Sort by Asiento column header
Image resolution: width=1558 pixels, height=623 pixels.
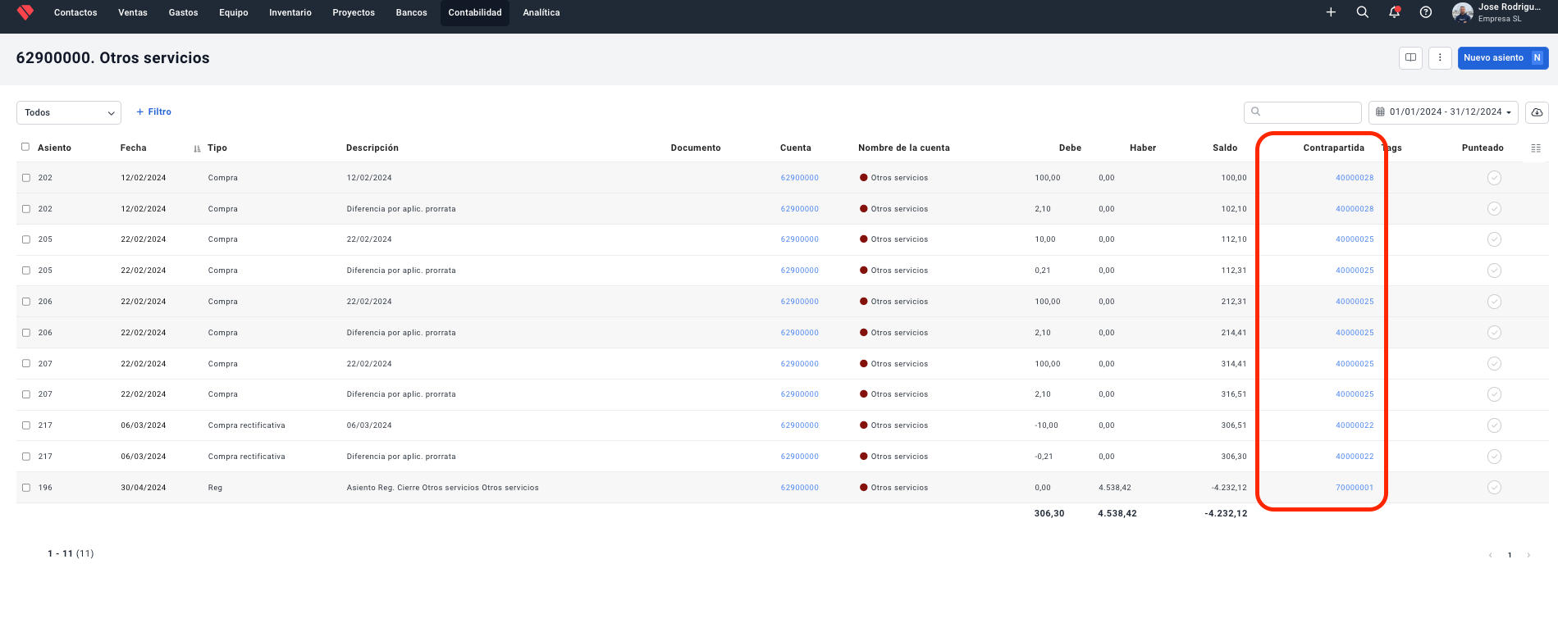54,148
